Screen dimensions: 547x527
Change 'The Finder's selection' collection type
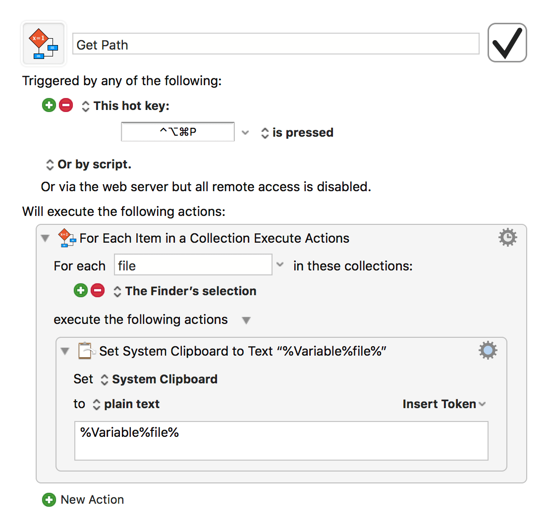click(x=185, y=291)
